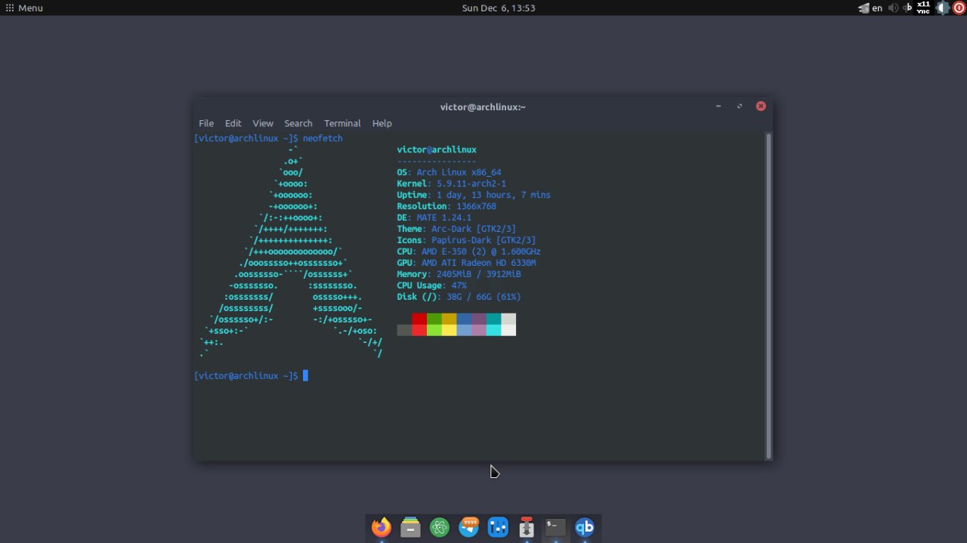This screenshot has height=543, width=967.
Task: Click the 'Uptime: 1 day, 13 hours, 7 mins' line
Action: click(474, 195)
